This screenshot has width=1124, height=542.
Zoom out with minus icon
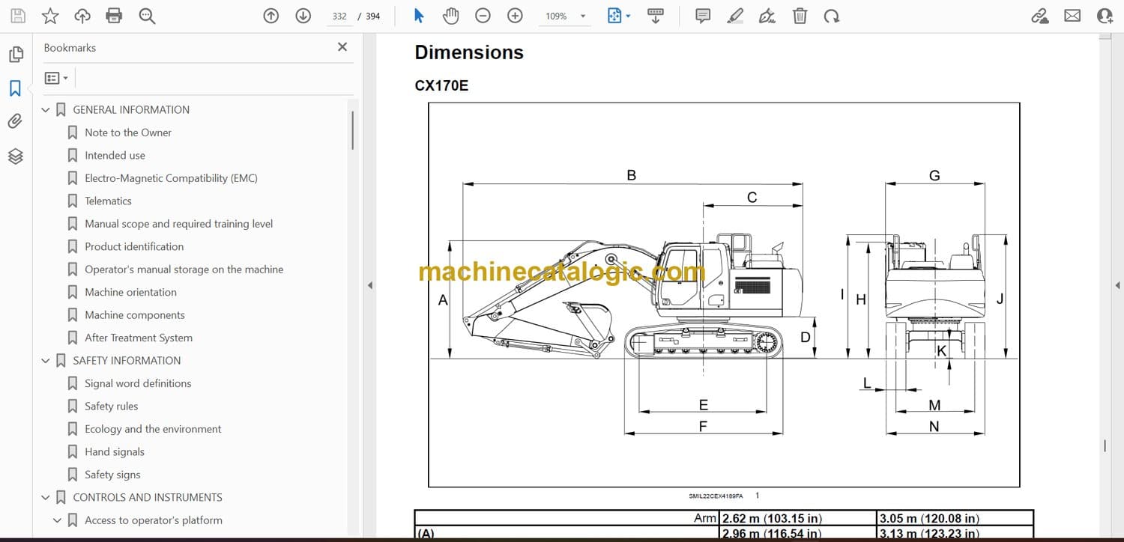point(483,16)
